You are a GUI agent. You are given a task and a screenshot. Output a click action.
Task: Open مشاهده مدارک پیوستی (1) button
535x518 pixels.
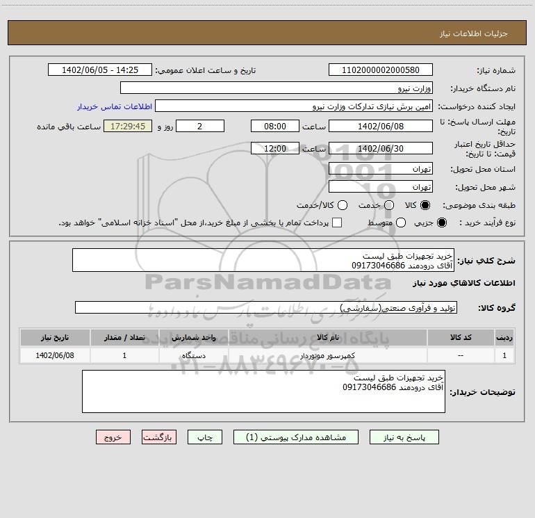[296, 437]
